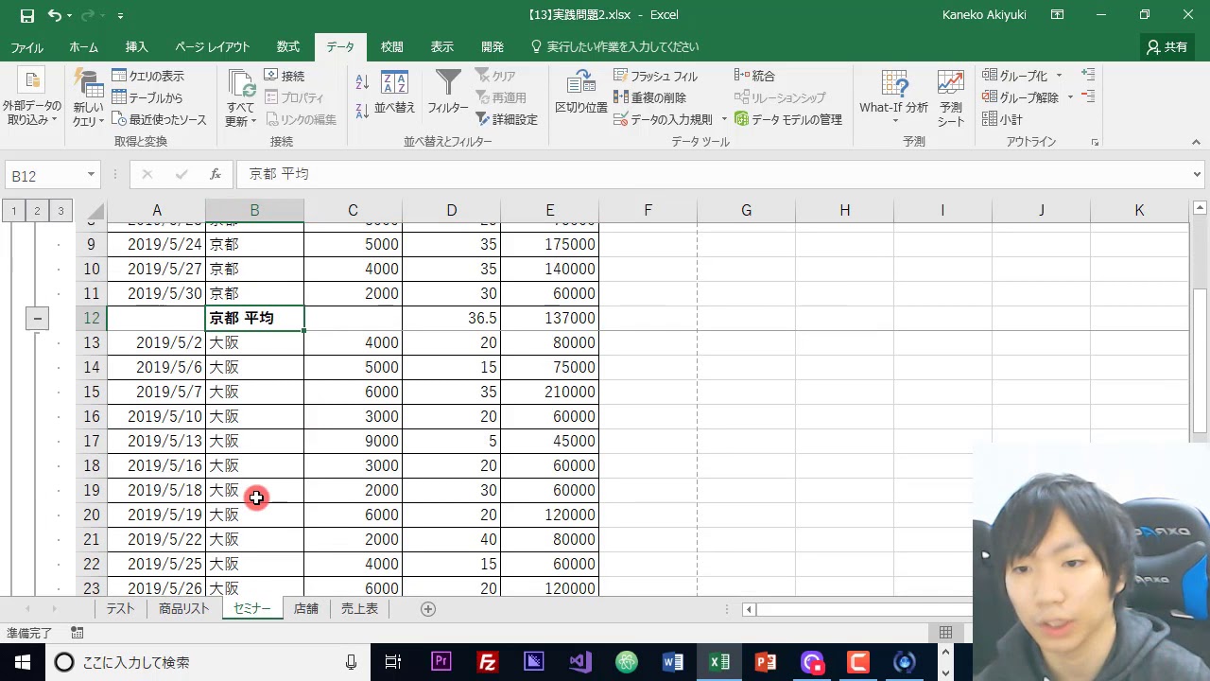Open the 商品リスト sheet tab
1210x681 pixels.
point(183,609)
